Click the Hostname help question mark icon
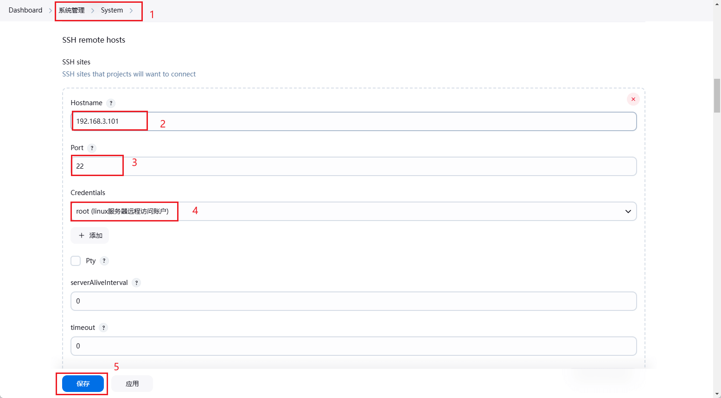Image resolution: width=721 pixels, height=398 pixels. (x=111, y=103)
